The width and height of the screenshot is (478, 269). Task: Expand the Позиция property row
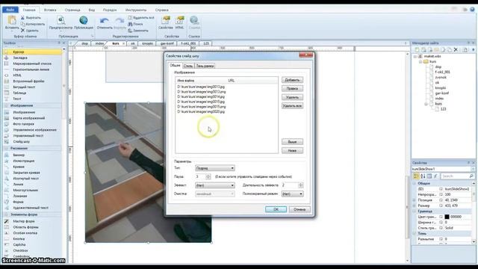pyautogui.click(x=415, y=200)
